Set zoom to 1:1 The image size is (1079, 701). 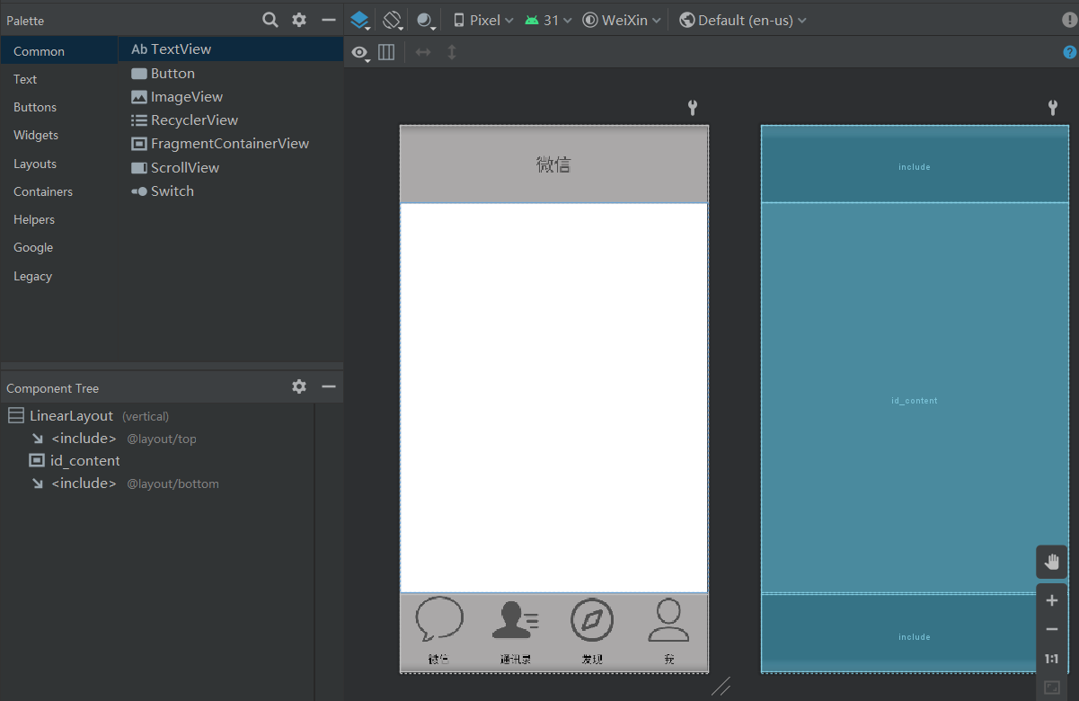pyautogui.click(x=1052, y=659)
